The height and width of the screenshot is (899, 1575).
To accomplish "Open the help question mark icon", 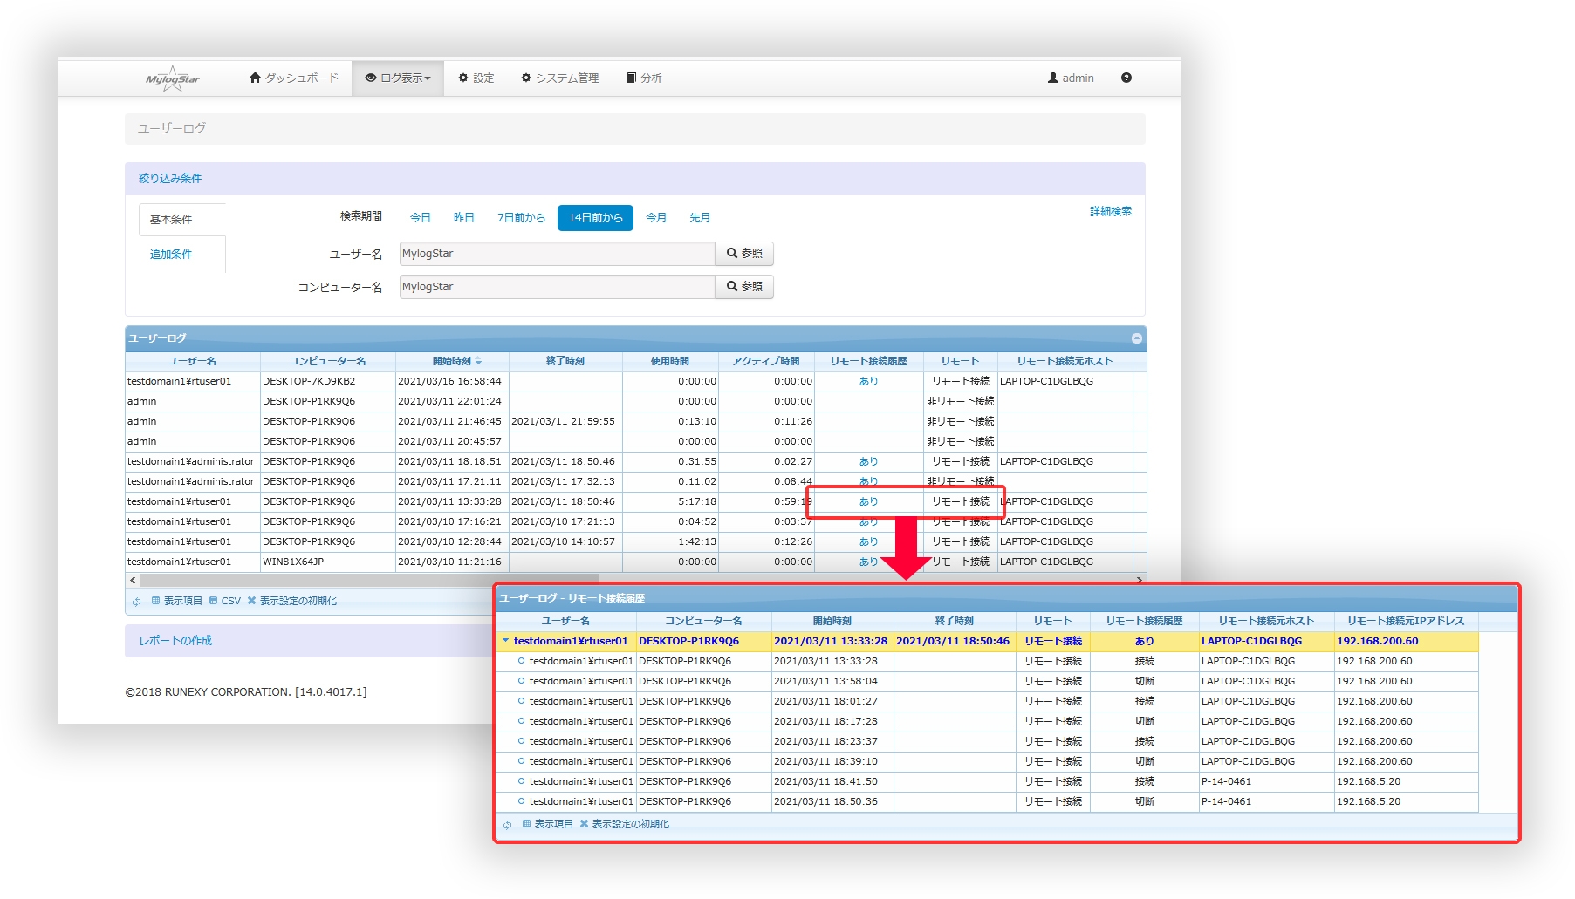I will pyautogui.click(x=1126, y=78).
